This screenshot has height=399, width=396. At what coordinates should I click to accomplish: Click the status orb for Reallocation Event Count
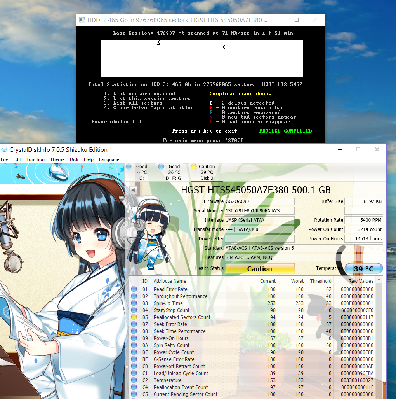(134, 387)
